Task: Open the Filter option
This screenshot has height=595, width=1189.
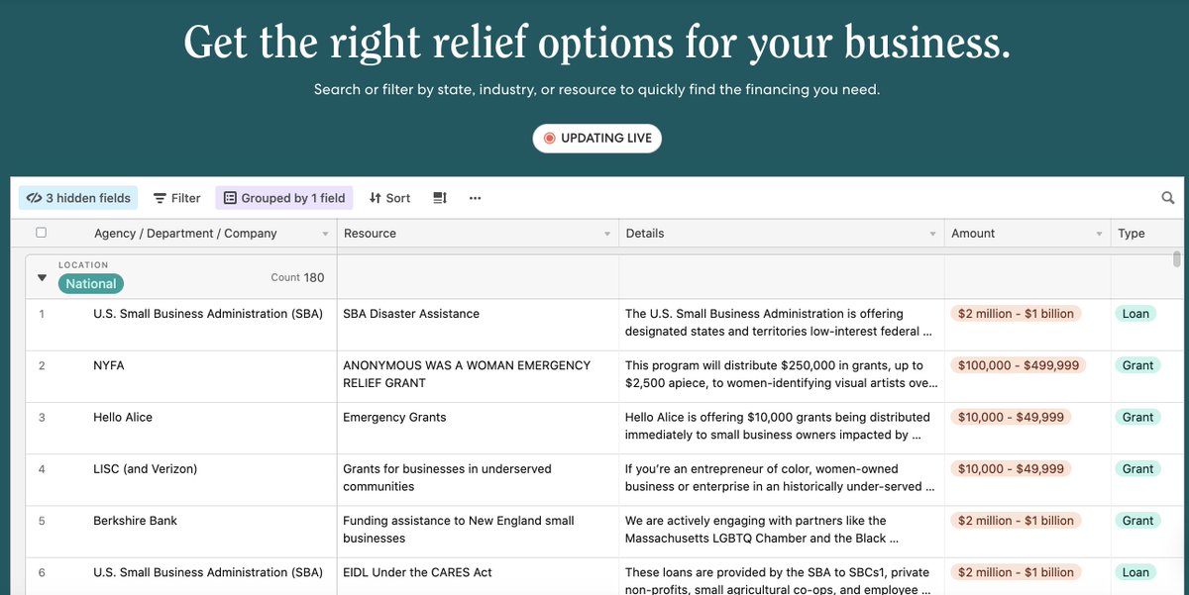Action: [177, 198]
